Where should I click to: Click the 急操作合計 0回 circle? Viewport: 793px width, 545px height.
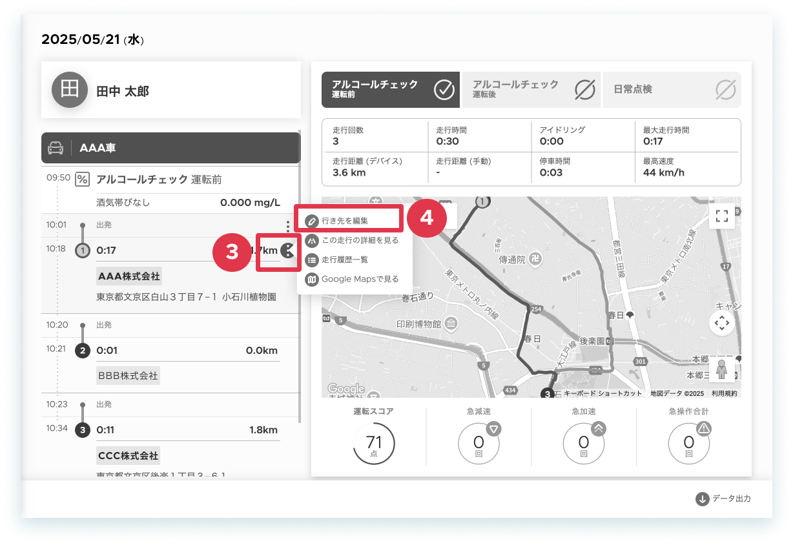(x=689, y=445)
